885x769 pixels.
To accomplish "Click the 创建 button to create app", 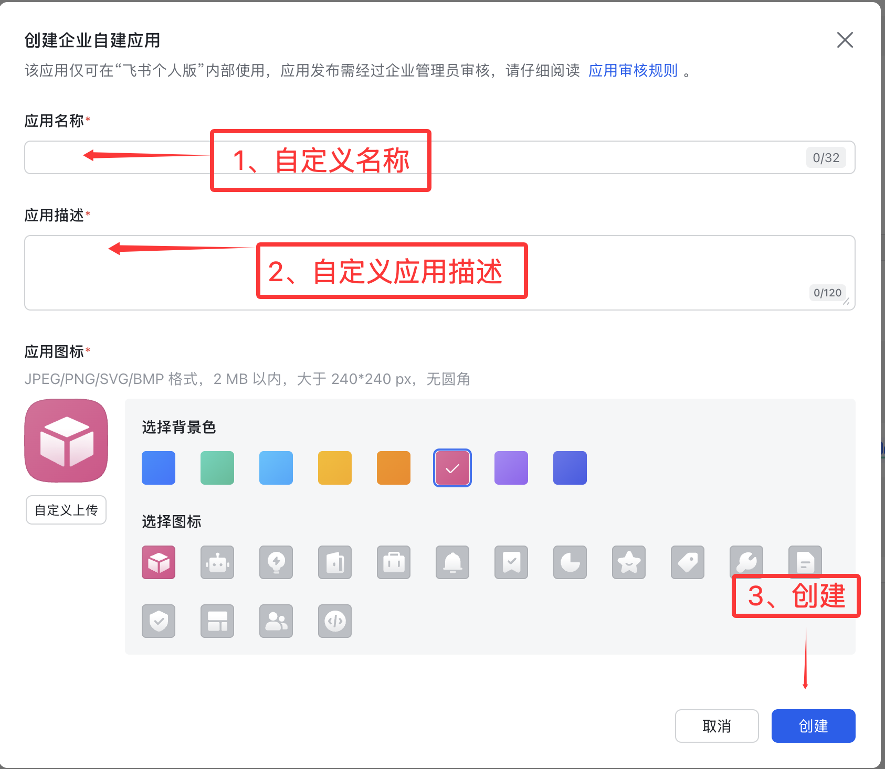I will click(813, 726).
